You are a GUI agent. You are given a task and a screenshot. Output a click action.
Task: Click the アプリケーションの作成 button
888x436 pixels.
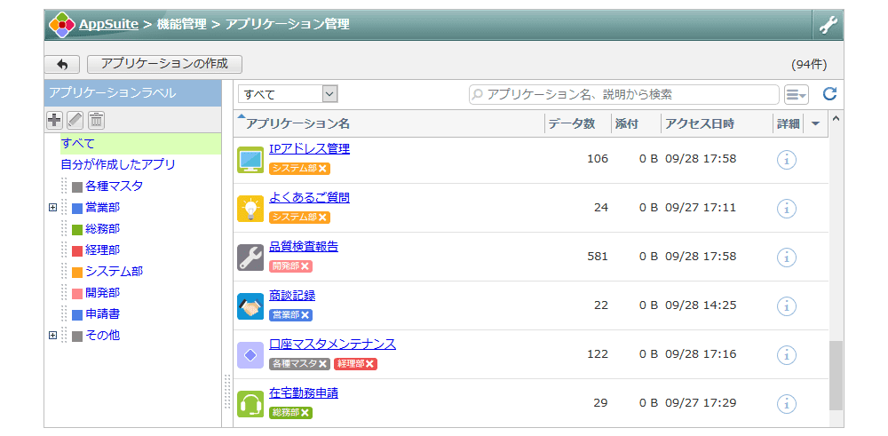coord(164,64)
